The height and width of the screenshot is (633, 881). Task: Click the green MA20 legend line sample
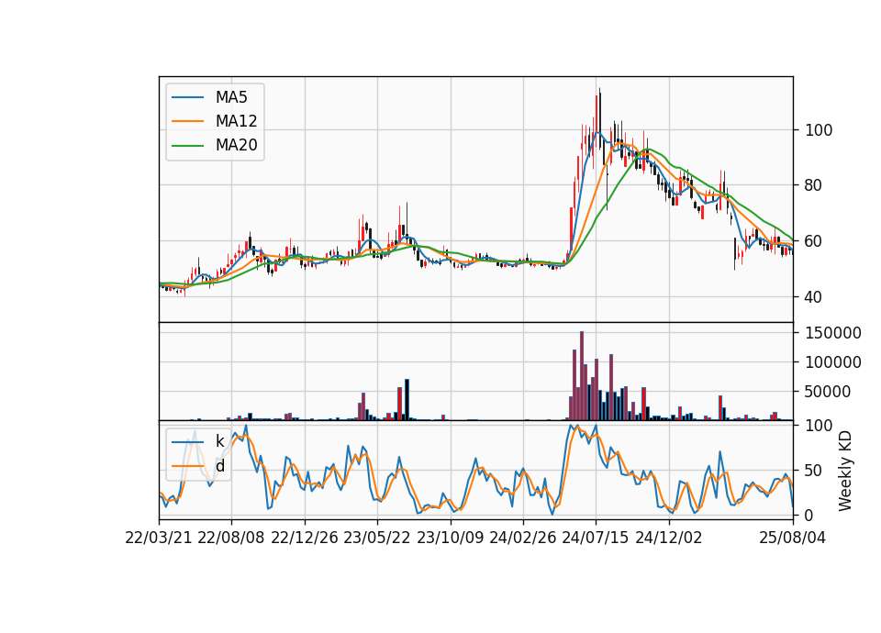click(187, 146)
